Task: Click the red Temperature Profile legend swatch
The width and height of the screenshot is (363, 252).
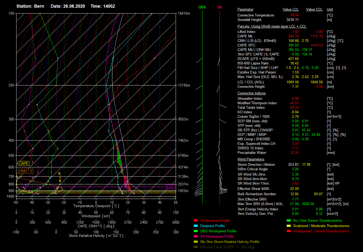Action: pyautogui.click(x=196, y=221)
